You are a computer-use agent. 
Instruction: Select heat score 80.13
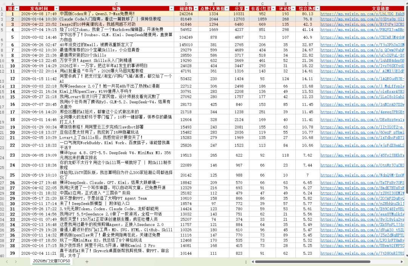308,14
